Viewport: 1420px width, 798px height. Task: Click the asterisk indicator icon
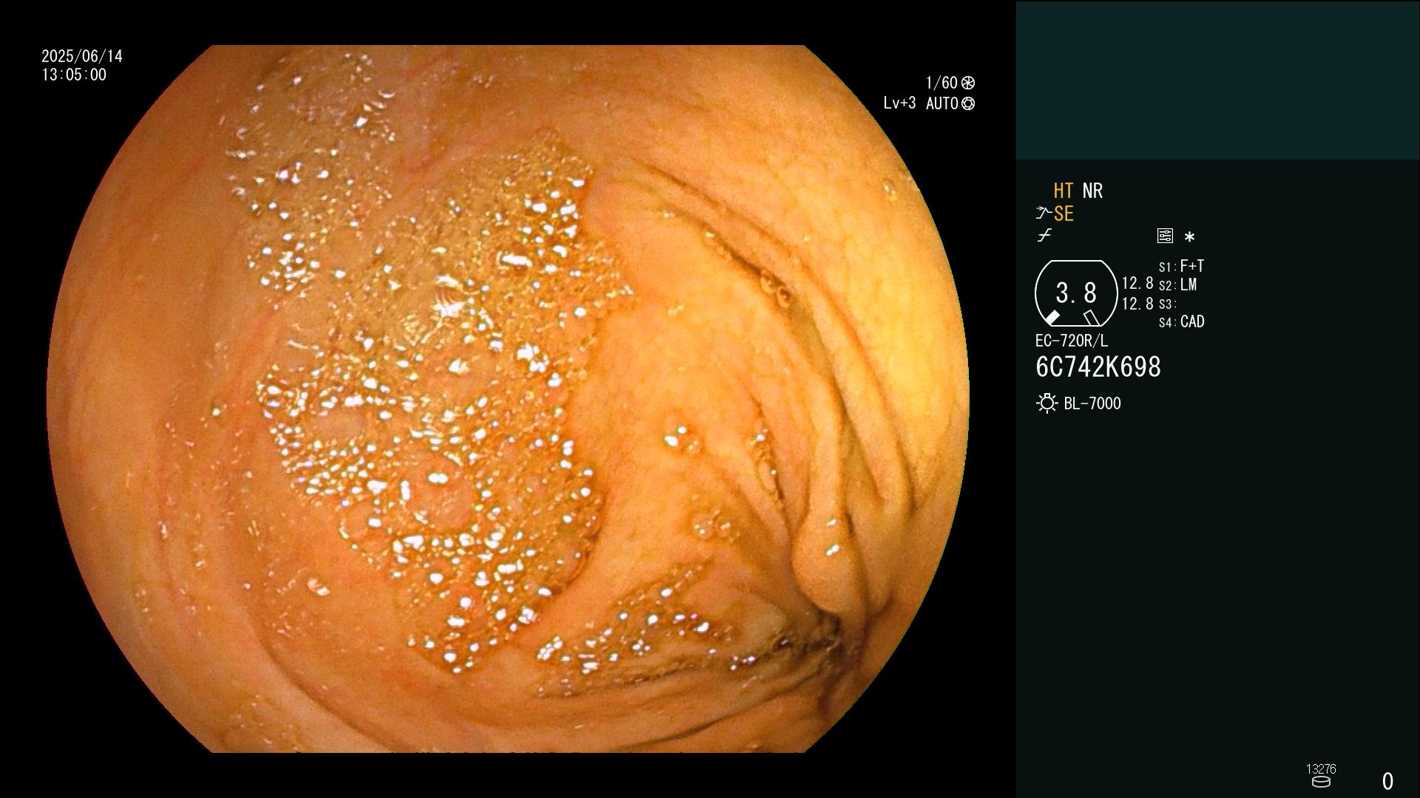point(1189,237)
